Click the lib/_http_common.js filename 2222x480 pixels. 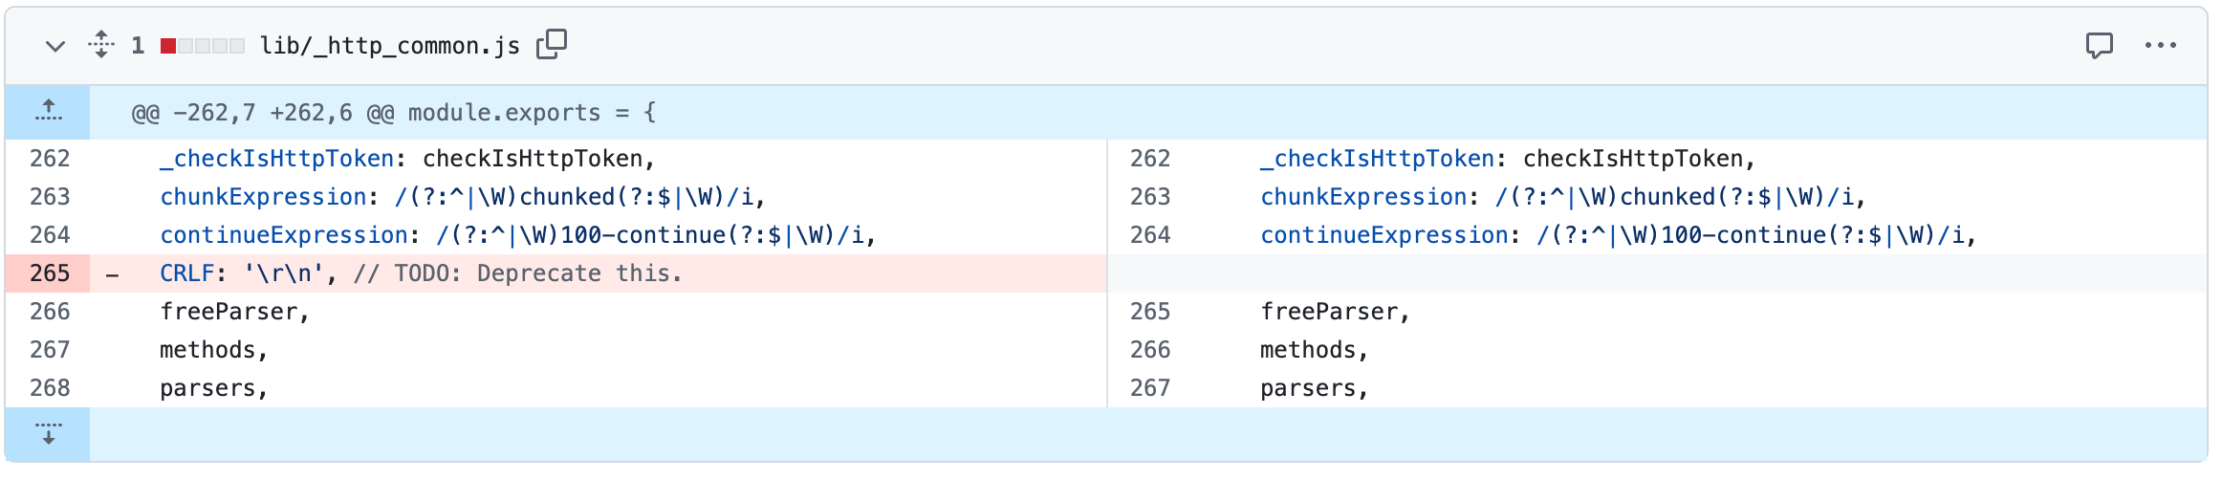click(x=390, y=46)
